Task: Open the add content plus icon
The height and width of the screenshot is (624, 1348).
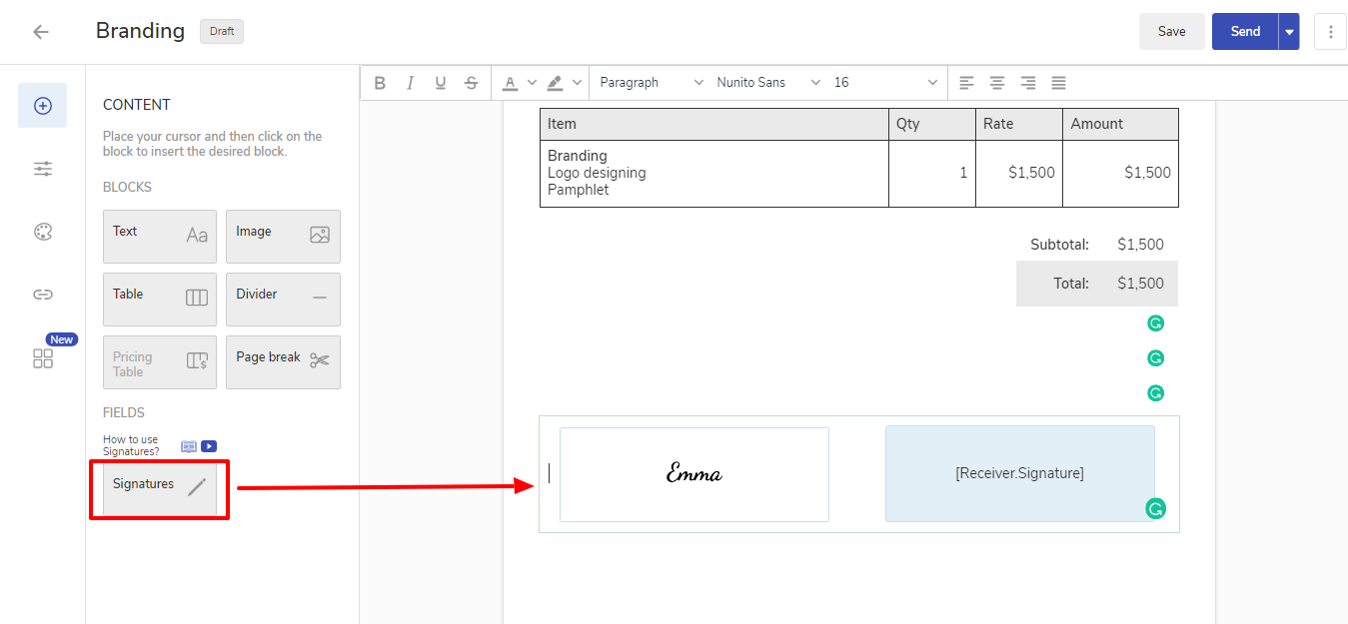Action: click(43, 106)
